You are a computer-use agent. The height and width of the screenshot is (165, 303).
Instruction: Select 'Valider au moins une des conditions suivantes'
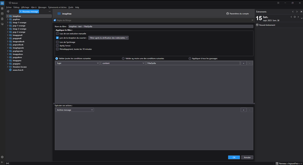(123, 59)
